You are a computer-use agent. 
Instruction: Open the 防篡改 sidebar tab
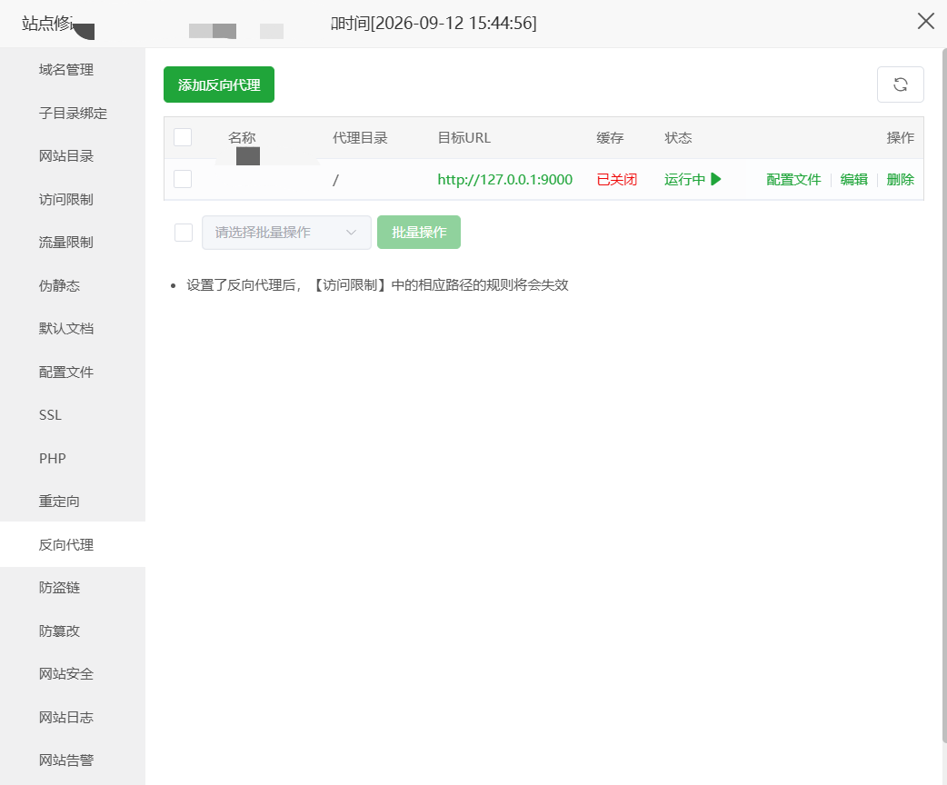pyautogui.click(x=73, y=631)
